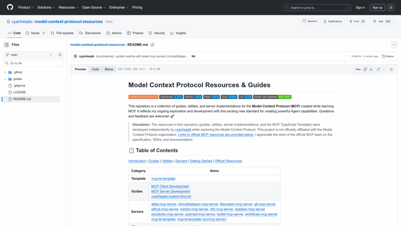Click the file search magnifier button
The height and width of the screenshot is (226, 401).
pyautogui.click(x=60, y=55)
